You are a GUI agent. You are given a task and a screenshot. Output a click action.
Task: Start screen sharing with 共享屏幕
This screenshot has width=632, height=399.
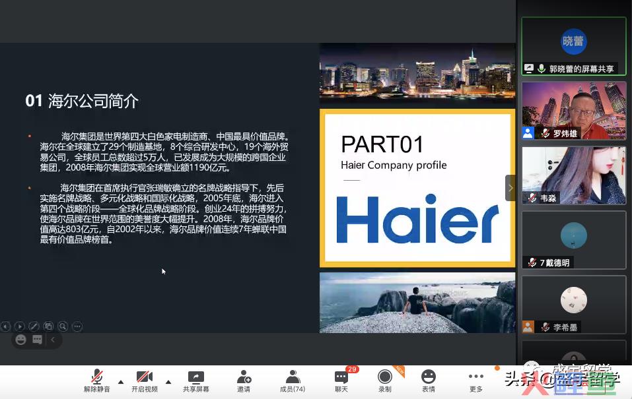click(196, 381)
